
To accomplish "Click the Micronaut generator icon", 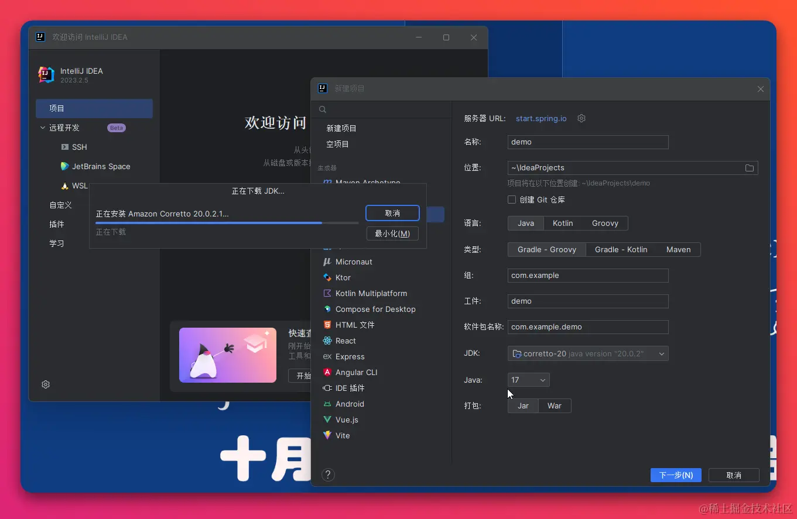I will click(x=327, y=262).
